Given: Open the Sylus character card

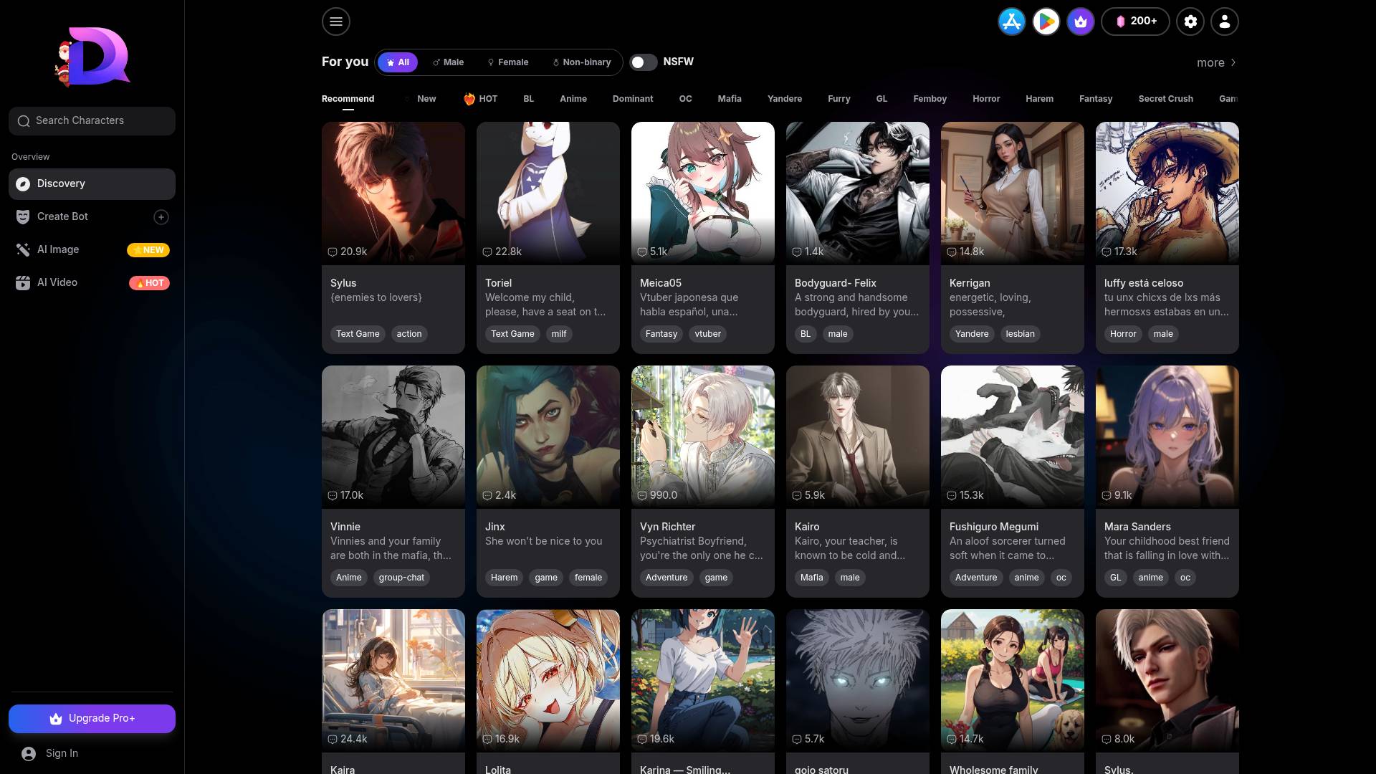Looking at the screenshot, I should 393,236.
